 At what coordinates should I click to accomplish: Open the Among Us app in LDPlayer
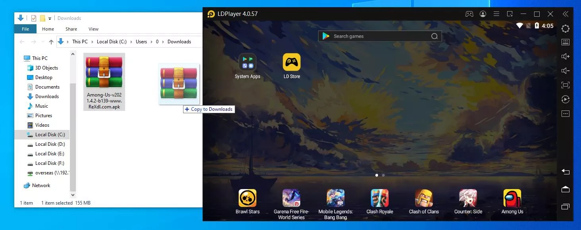coord(512,198)
